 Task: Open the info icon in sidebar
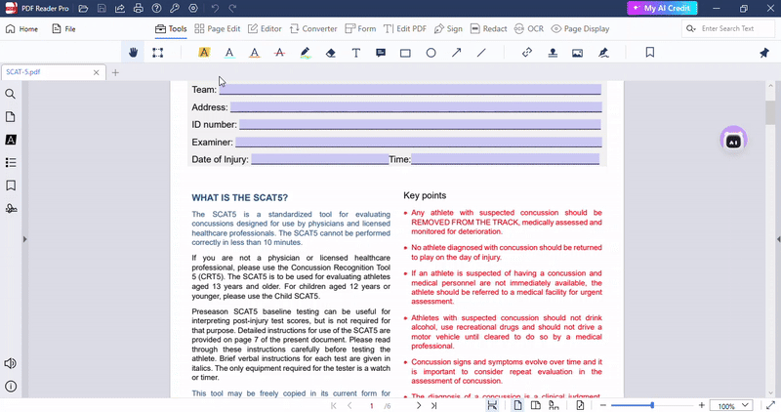[x=11, y=386]
